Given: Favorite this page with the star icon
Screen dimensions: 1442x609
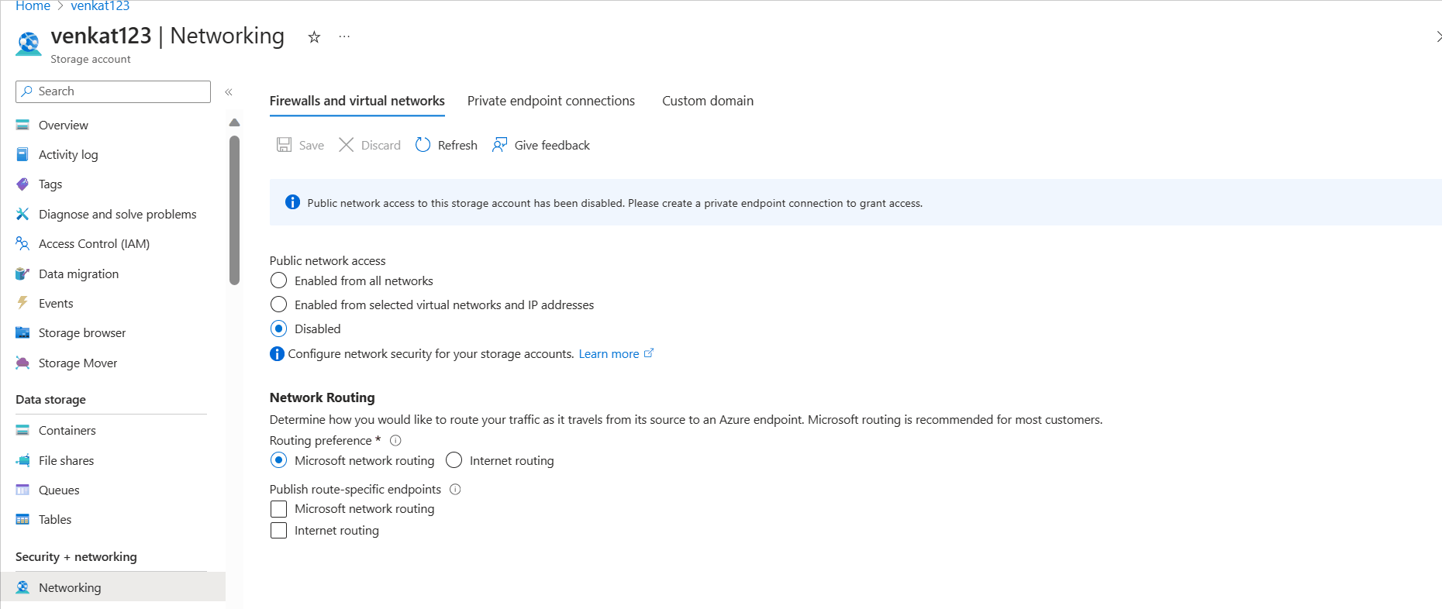Looking at the screenshot, I should [x=314, y=36].
